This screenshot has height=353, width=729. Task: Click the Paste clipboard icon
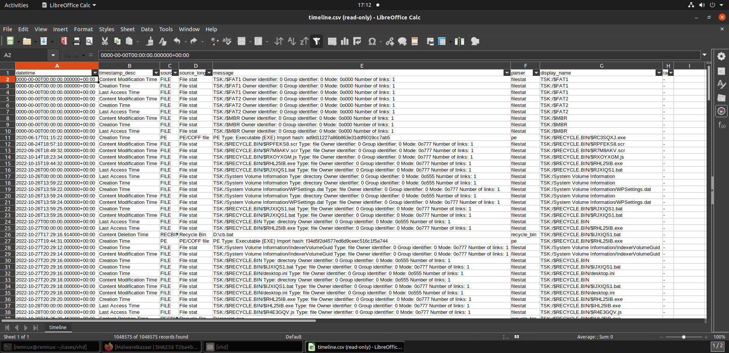(x=130, y=41)
